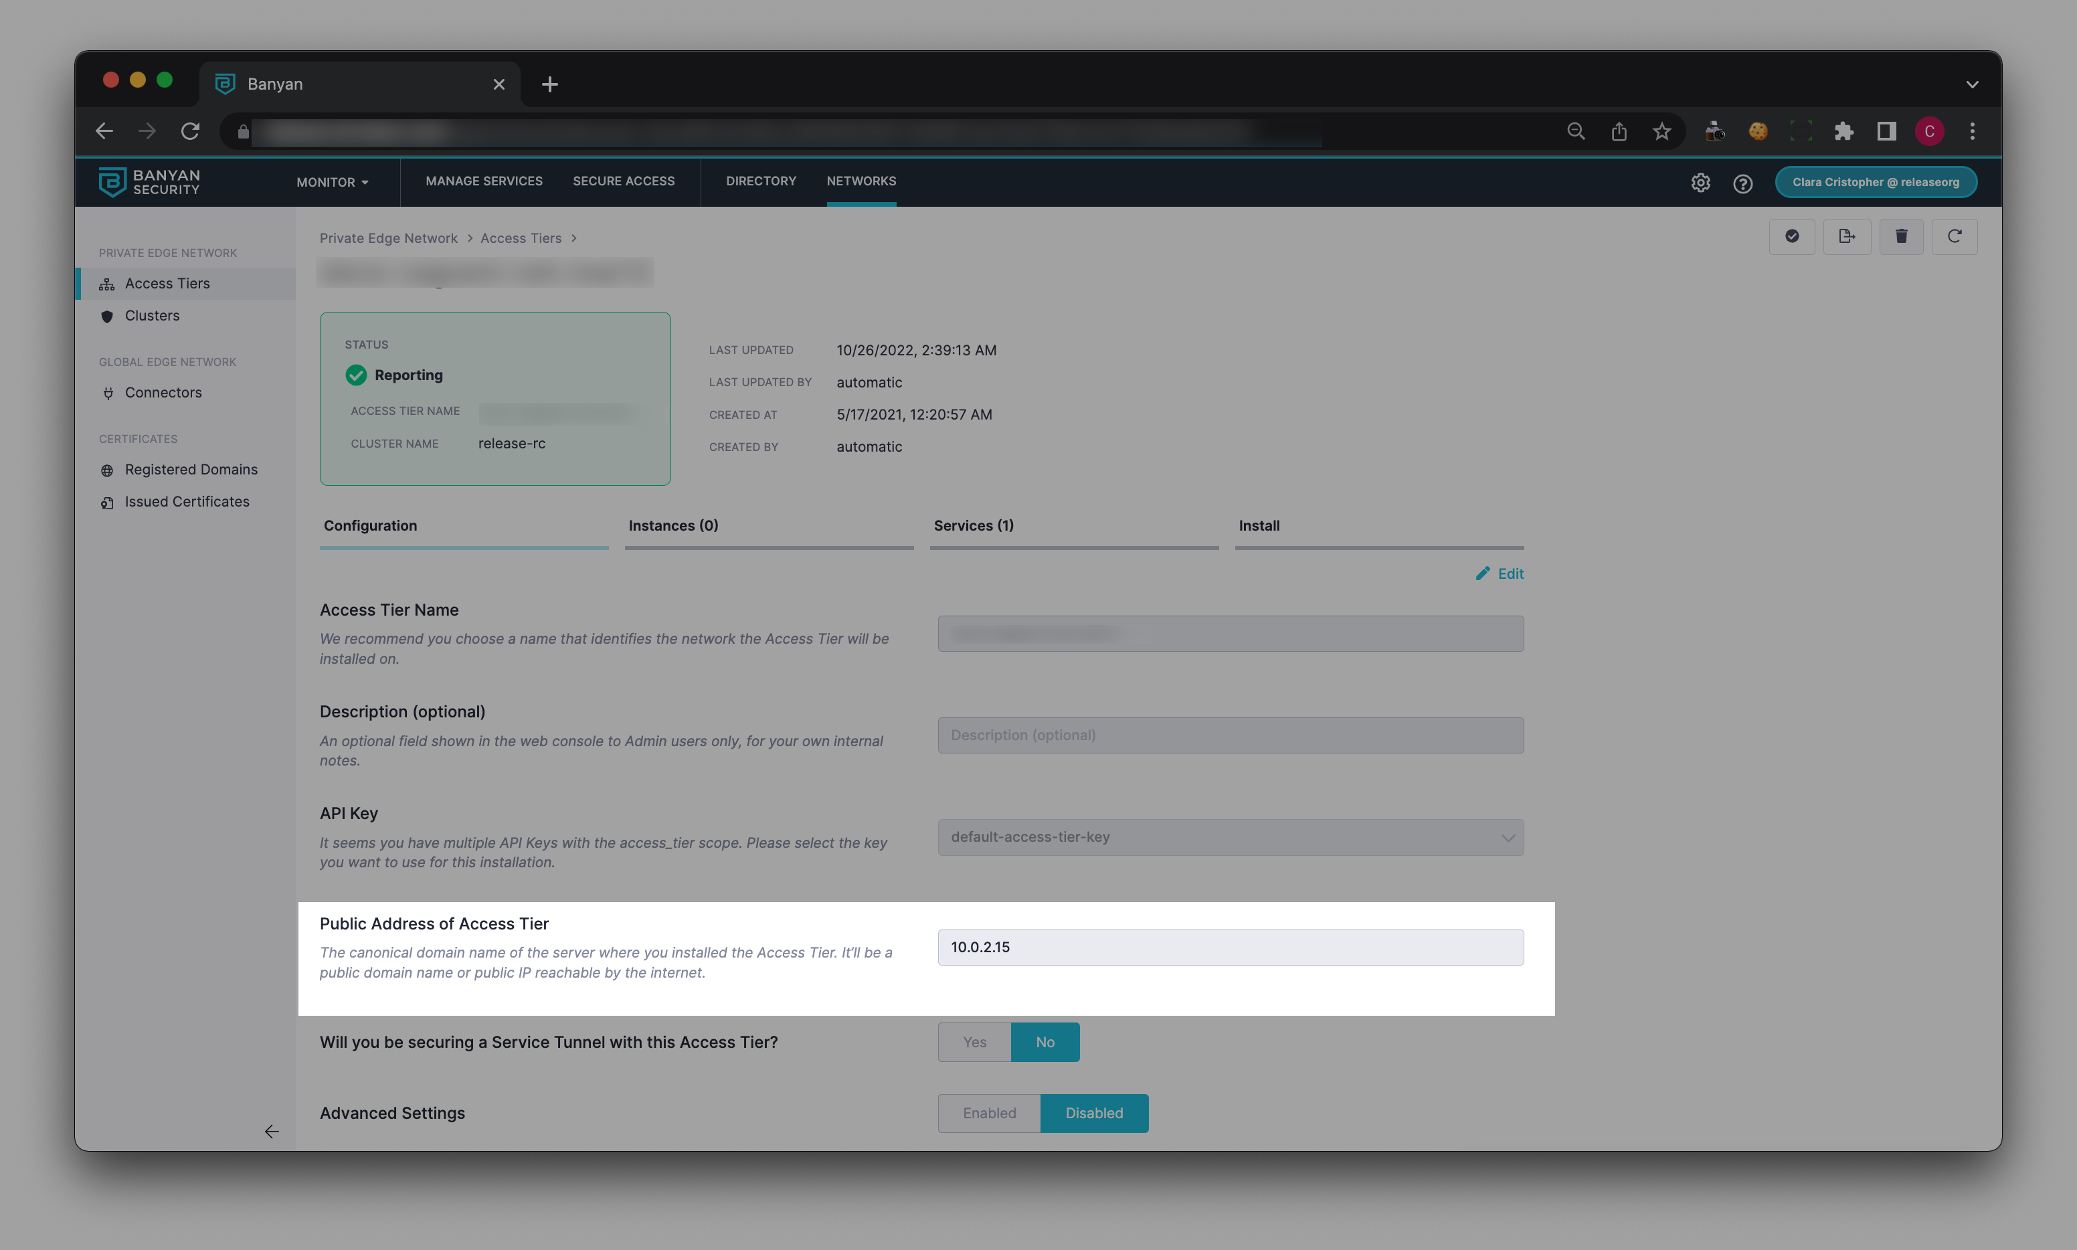Set Advanced Settings to Enabled

[x=990, y=1113]
